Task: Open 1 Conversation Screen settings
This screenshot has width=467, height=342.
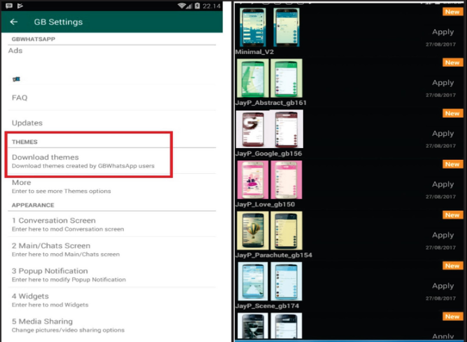Action: tap(112, 224)
